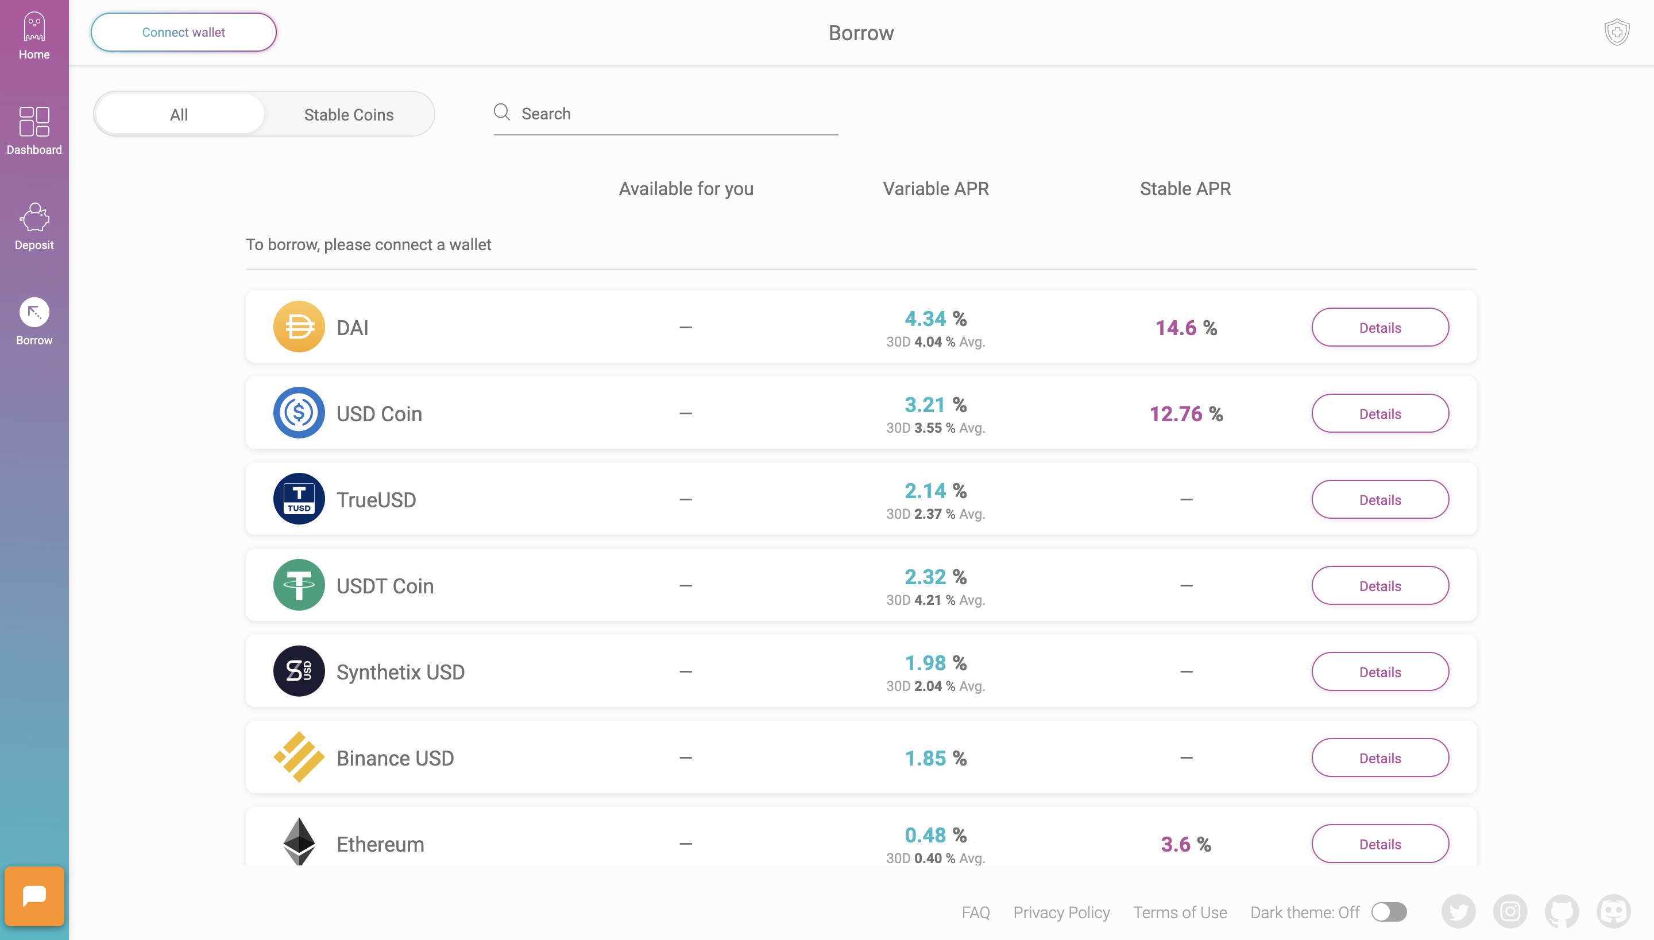
Task: Click Ethereum stable rate 3.6 %
Action: tap(1187, 844)
